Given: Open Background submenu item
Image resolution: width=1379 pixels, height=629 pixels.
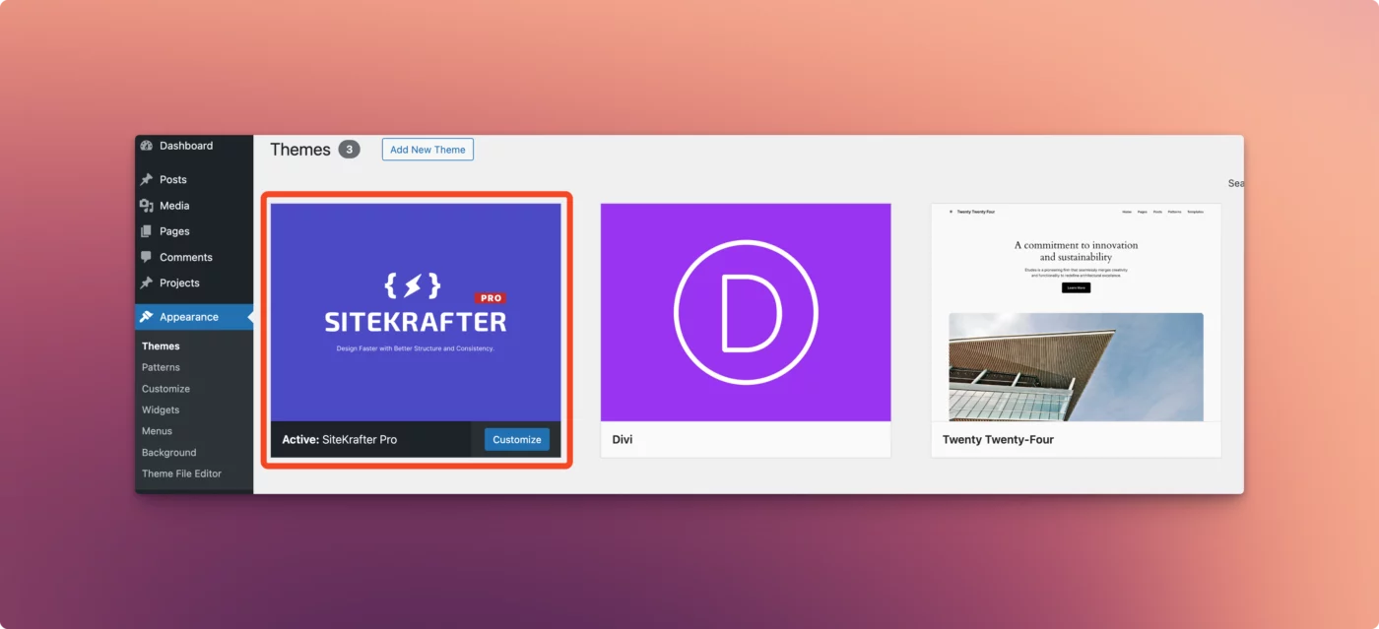Looking at the screenshot, I should (169, 453).
